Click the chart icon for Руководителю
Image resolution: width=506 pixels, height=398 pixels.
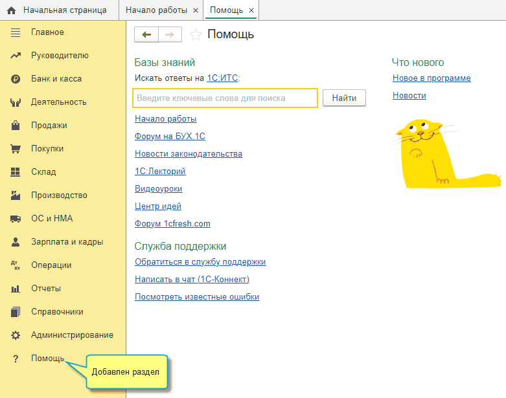[16, 56]
